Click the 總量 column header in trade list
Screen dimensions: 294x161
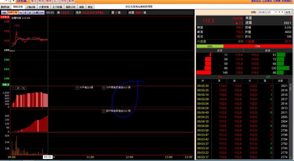(x=280, y=81)
